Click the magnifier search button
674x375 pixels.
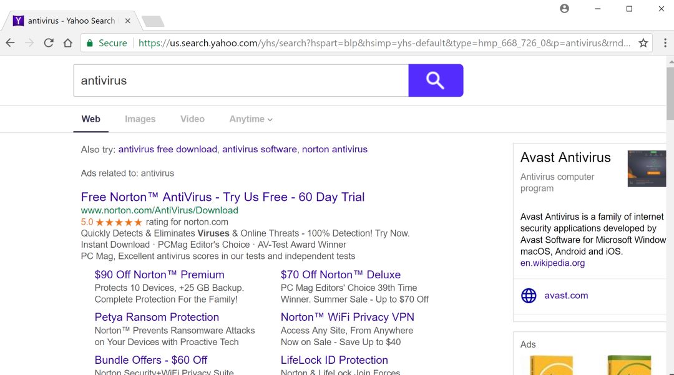(x=436, y=80)
